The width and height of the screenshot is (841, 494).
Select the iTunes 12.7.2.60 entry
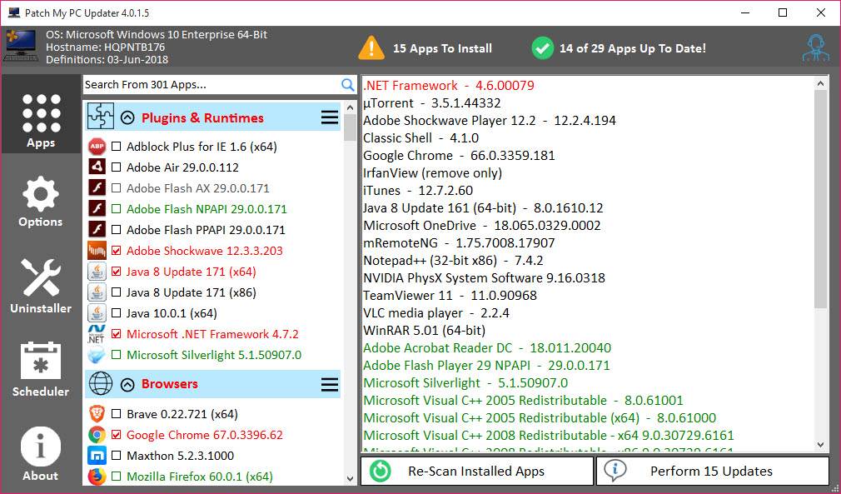(x=418, y=191)
